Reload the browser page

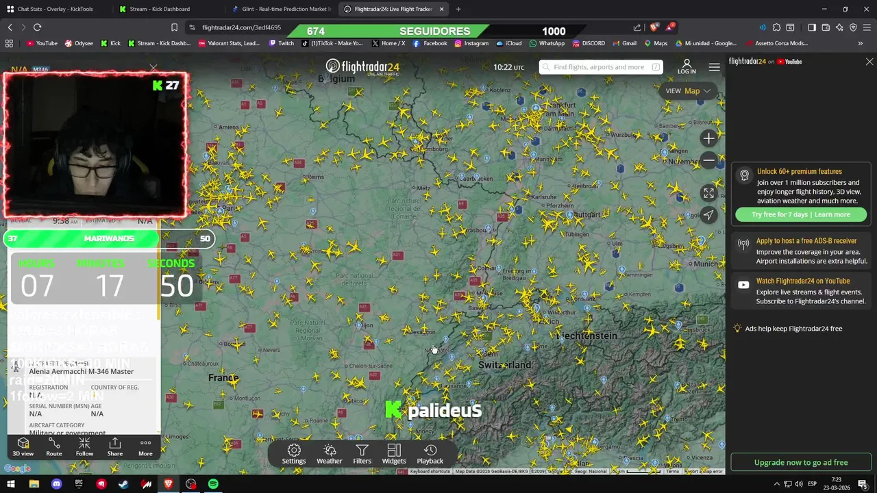coord(37,27)
